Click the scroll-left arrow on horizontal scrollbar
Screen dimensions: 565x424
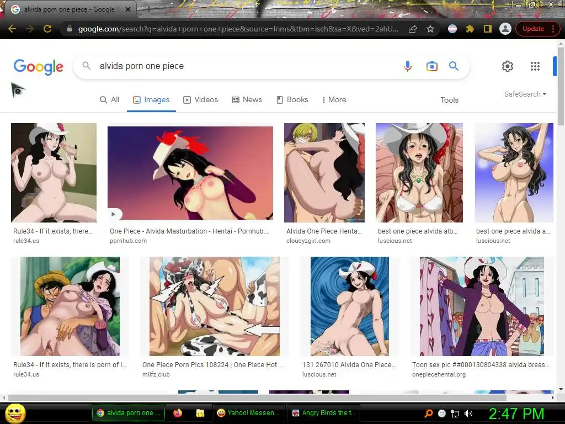tap(4, 397)
